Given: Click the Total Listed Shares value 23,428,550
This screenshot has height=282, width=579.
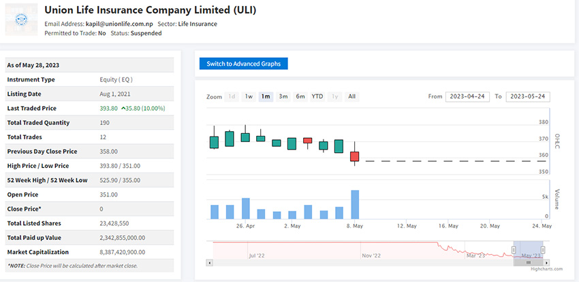Looking at the screenshot, I should (114, 224).
